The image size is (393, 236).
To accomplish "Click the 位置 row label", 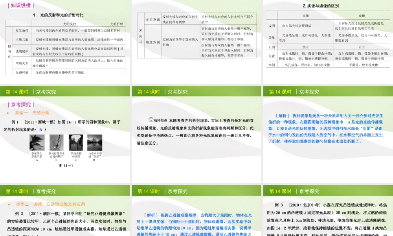I will pos(272,56).
